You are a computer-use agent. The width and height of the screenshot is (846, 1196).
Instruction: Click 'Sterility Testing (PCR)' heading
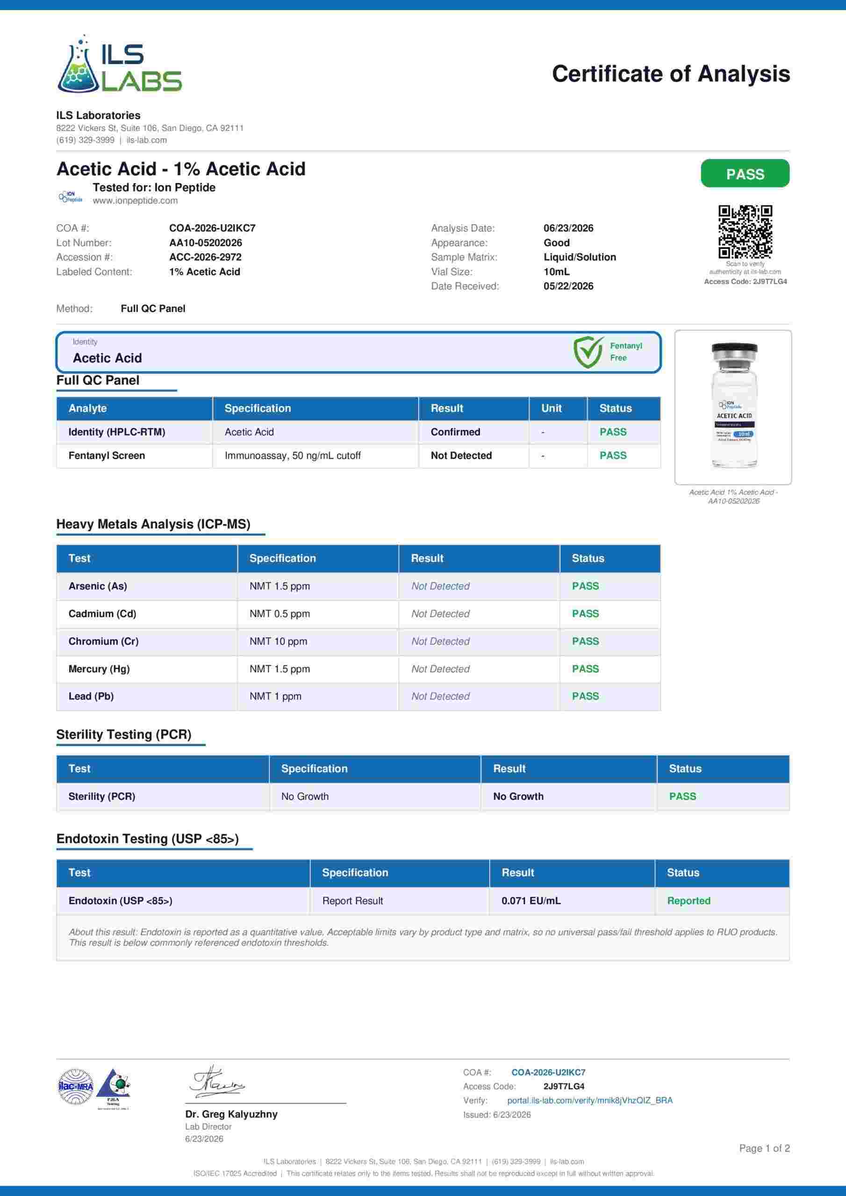tap(123, 734)
